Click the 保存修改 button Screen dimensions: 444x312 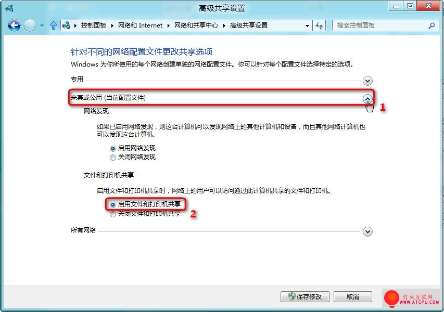coord(305,296)
